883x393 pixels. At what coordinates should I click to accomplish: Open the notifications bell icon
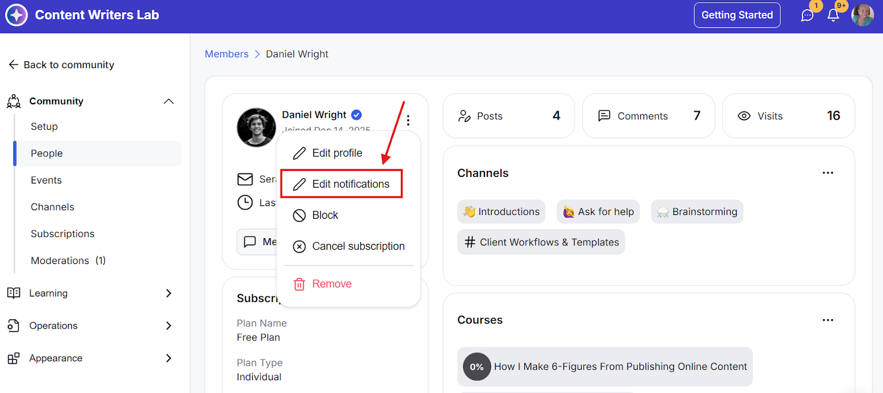pos(833,15)
